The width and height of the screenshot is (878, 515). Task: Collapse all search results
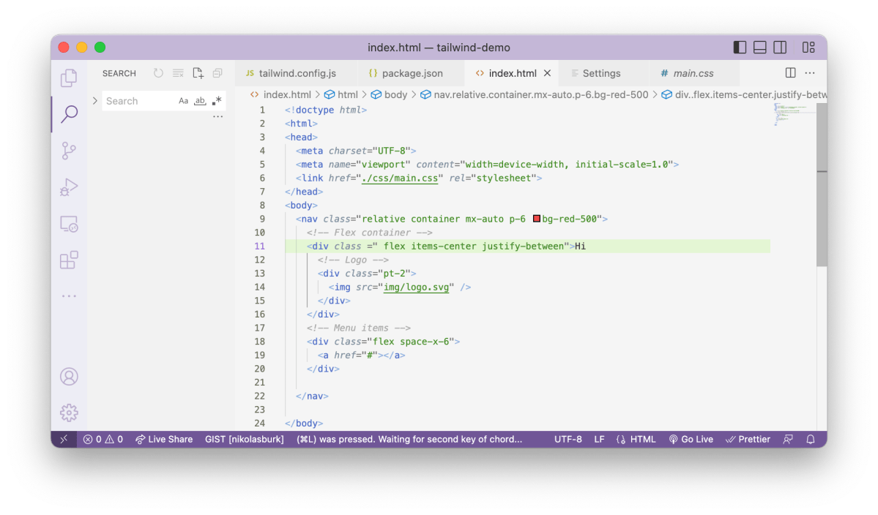(217, 73)
